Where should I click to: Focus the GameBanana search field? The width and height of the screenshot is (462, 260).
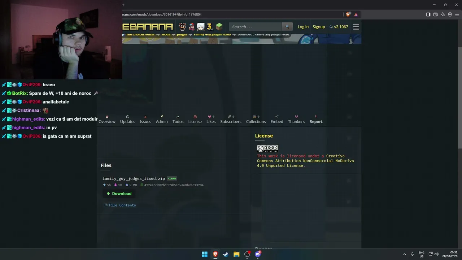click(256, 27)
